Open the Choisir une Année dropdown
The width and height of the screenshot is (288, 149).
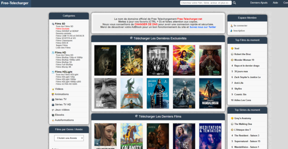click(x=69, y=138)
